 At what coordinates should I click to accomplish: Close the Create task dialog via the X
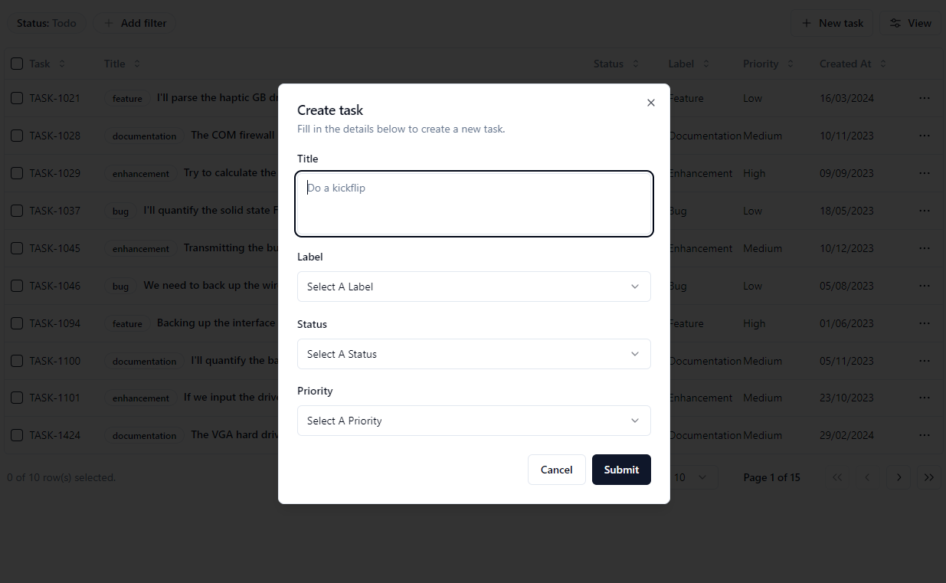point(650,102)
